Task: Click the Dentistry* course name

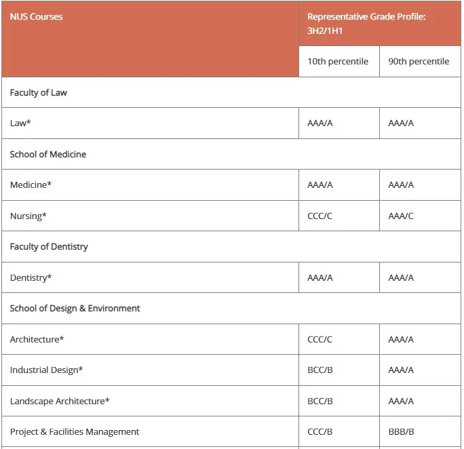Action: (x=31, y=277)
